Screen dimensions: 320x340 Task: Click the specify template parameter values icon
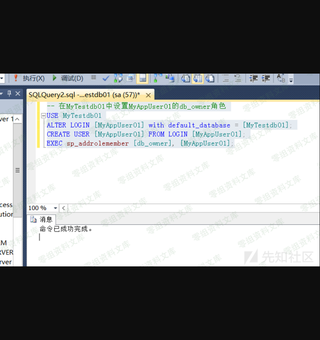pyautogui.click(x=281, y=78)
